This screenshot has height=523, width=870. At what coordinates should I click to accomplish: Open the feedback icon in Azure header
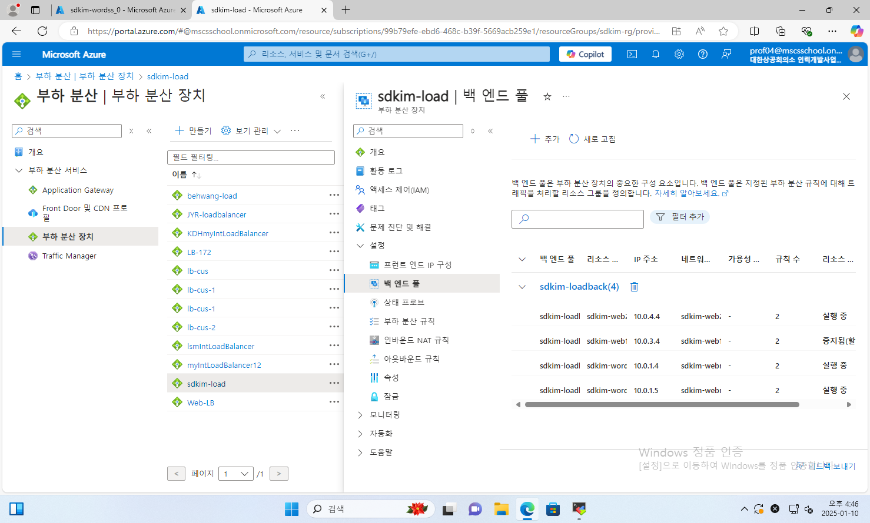[x=726, y=54]
